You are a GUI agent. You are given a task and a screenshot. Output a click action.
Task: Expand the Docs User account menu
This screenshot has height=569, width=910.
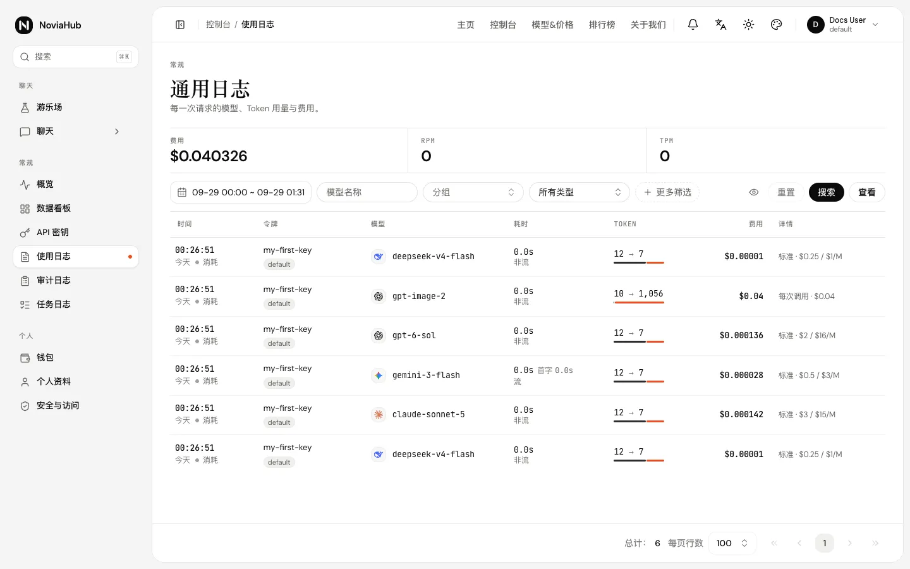pos(875,25)
